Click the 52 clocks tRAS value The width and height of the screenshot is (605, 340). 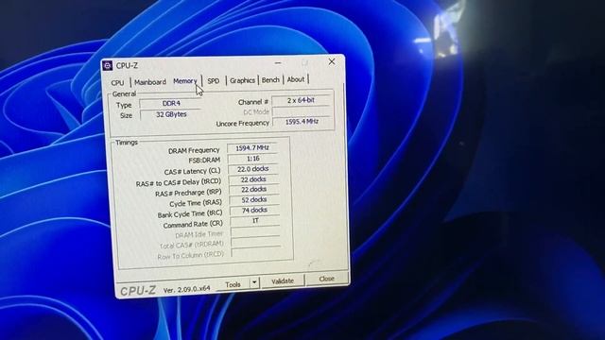[x=254, y=199]
